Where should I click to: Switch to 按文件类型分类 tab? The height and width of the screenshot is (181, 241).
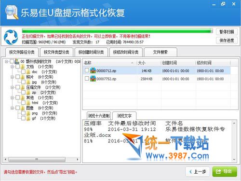56,52
